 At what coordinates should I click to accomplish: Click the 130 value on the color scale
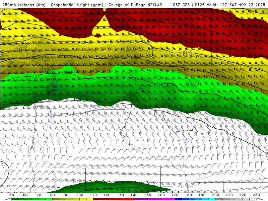[x=121, y=195]
